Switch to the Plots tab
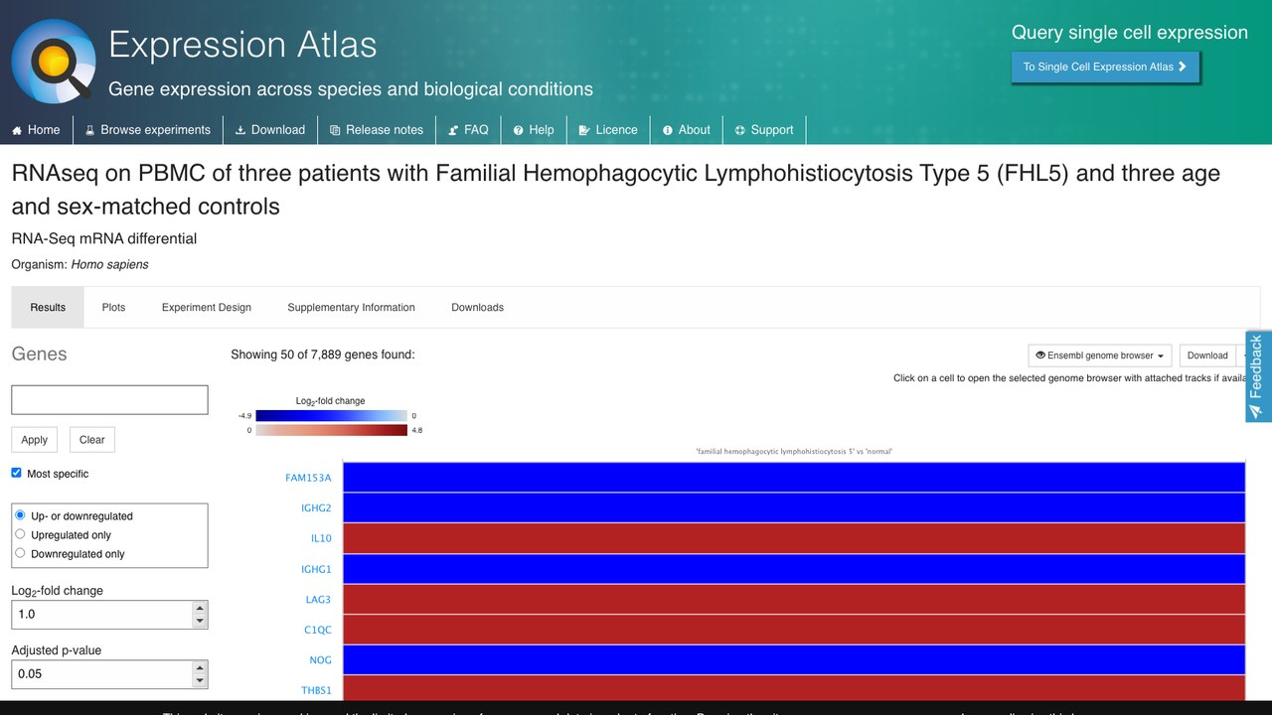 (x=113, y=308)
